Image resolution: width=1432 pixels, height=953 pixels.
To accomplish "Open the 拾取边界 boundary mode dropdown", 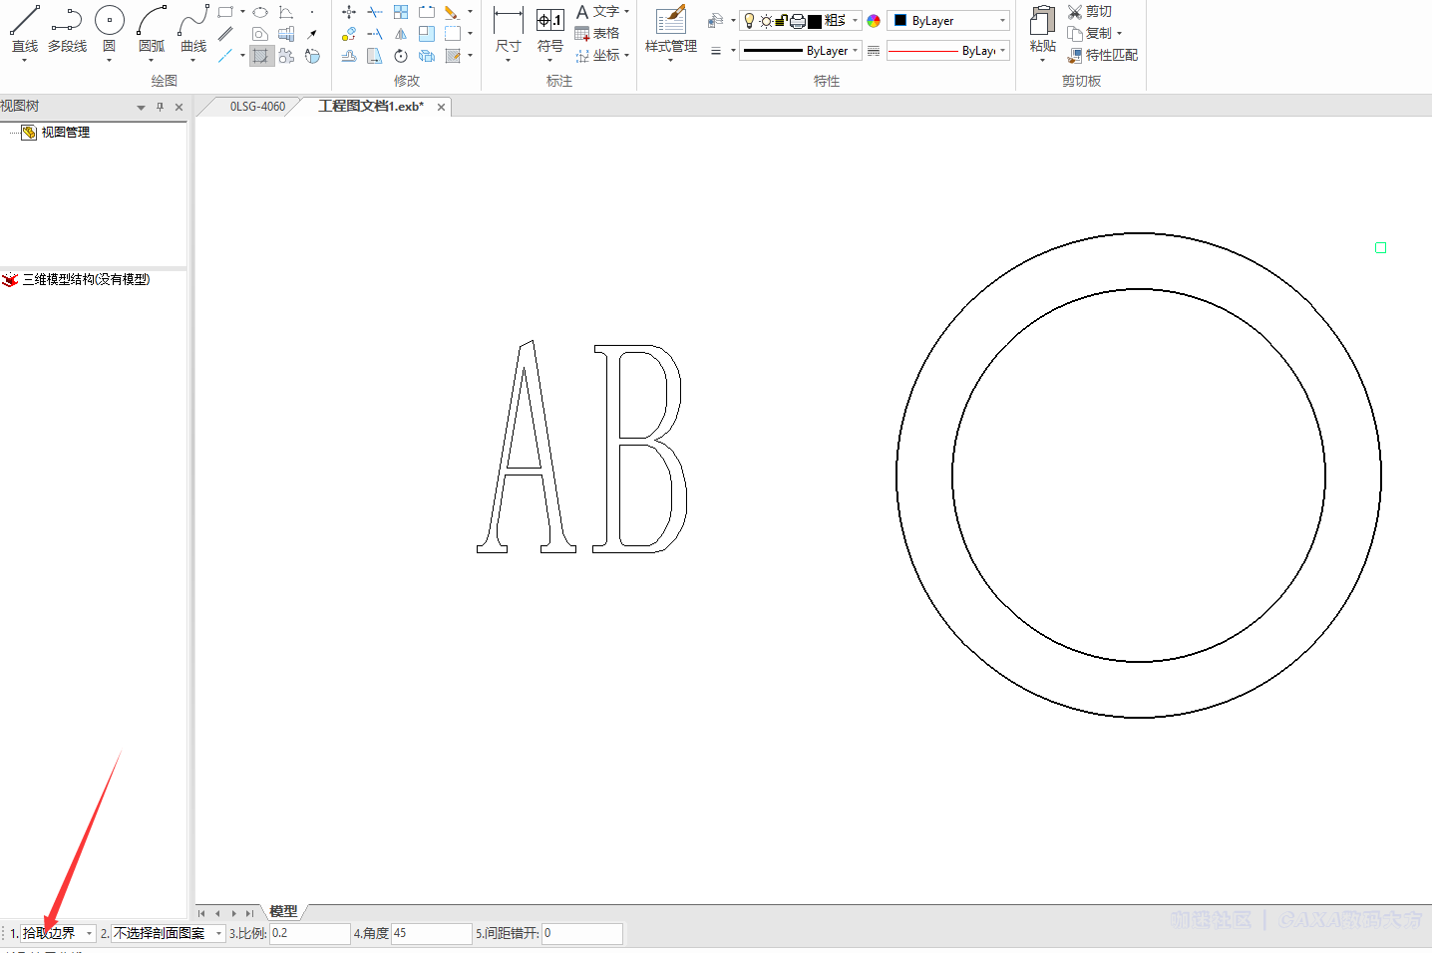I will point(89,934).
